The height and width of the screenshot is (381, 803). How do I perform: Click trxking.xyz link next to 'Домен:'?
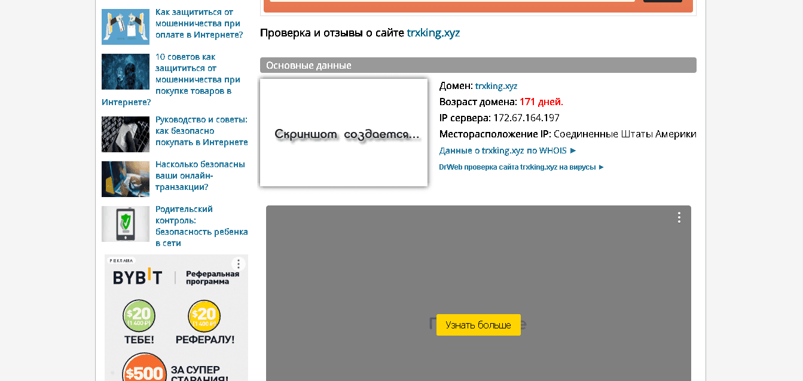(x=496, y=86)
